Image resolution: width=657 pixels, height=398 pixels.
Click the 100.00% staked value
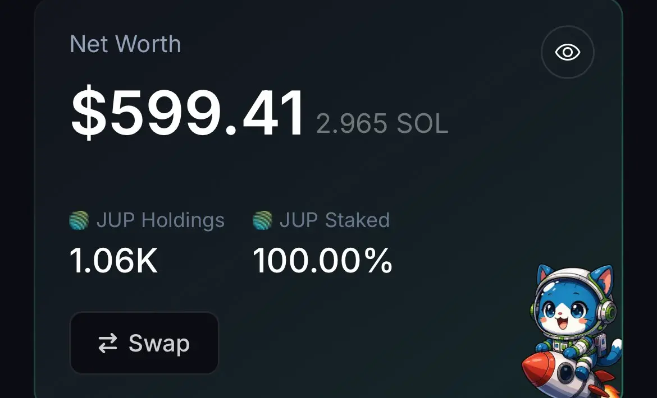pos(323,261)
